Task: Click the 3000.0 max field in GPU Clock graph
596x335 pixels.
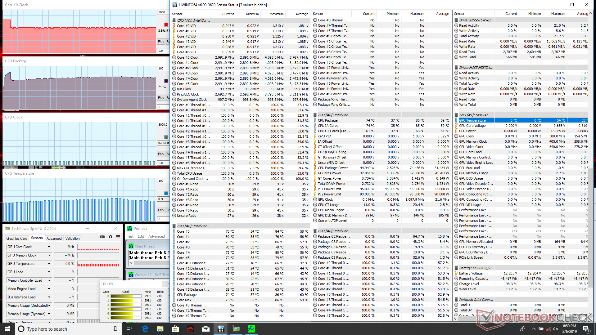Action: pyautogui.click(x=163, y=125)
